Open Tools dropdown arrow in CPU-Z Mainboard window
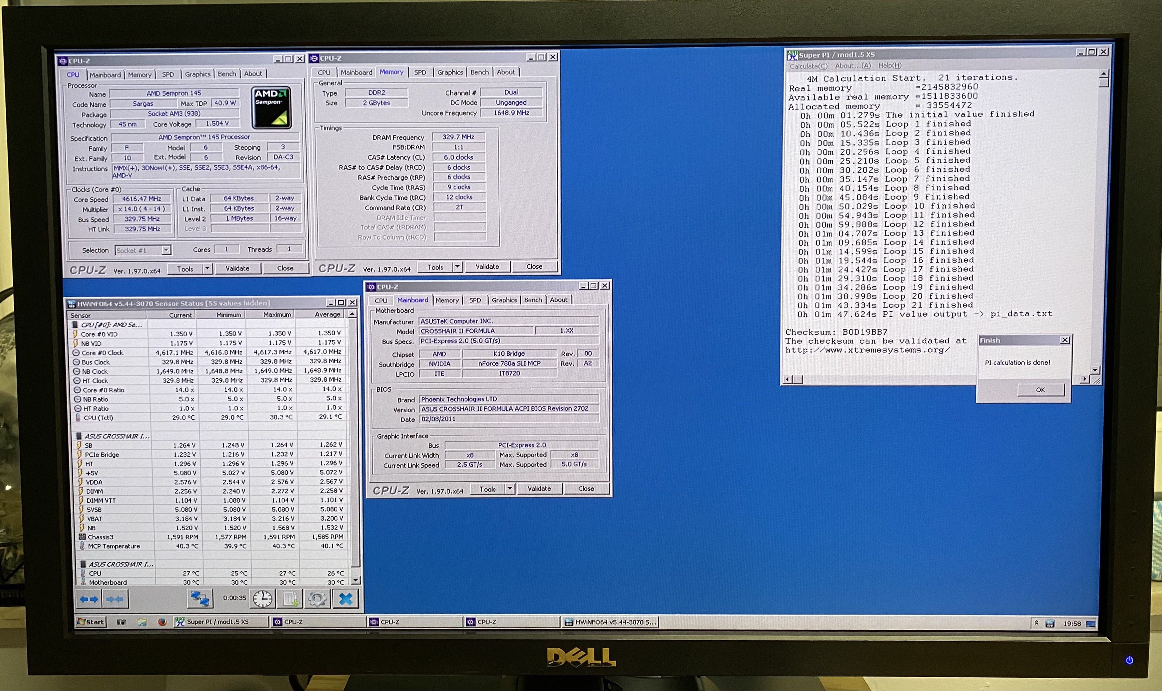This screenshot has width=1162, height=691. [x=510, y=489]
